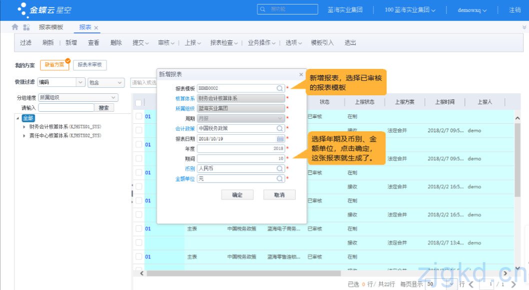This screenshot has width=529, height=290.
Task: Select the 报表未审核 scheme
Action: (89, 65)
